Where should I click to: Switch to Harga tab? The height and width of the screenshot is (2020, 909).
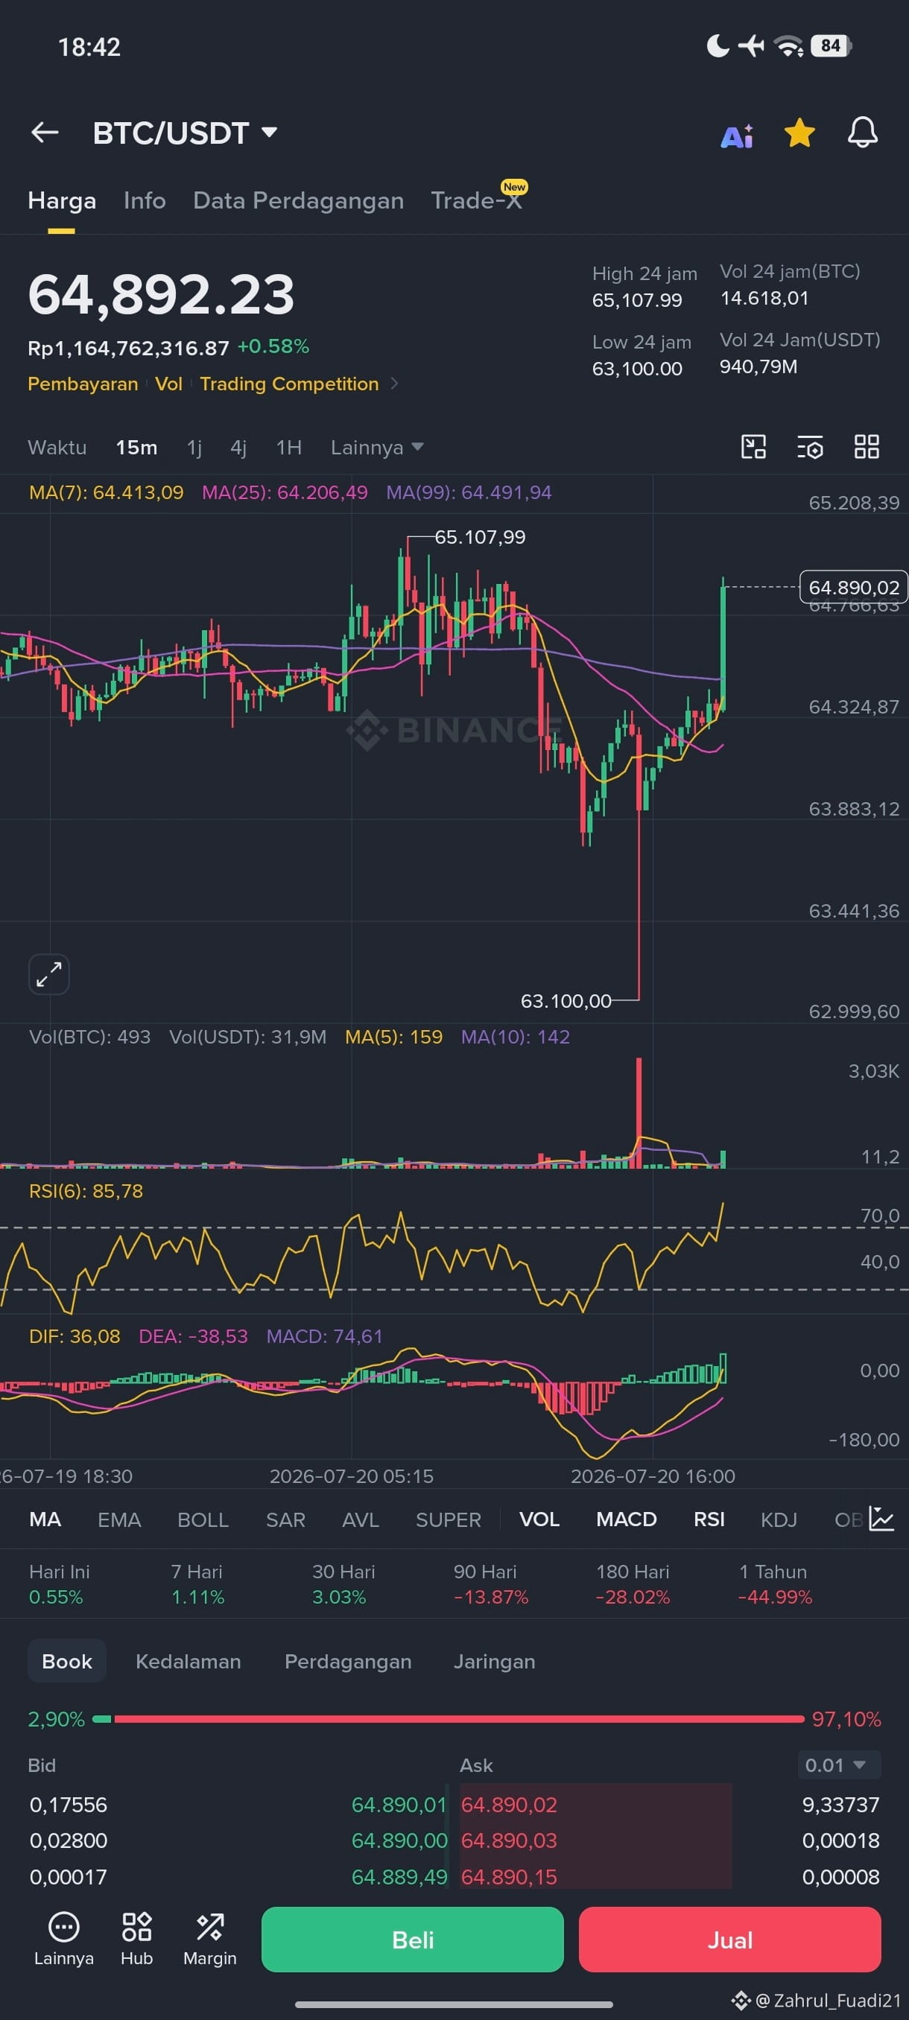pos(62,201)
